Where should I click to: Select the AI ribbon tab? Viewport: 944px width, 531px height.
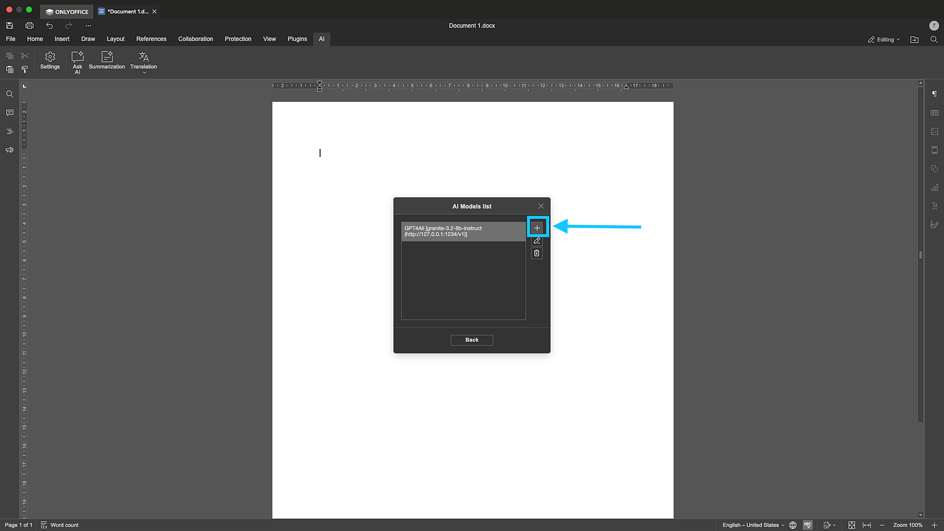[322, 39]
